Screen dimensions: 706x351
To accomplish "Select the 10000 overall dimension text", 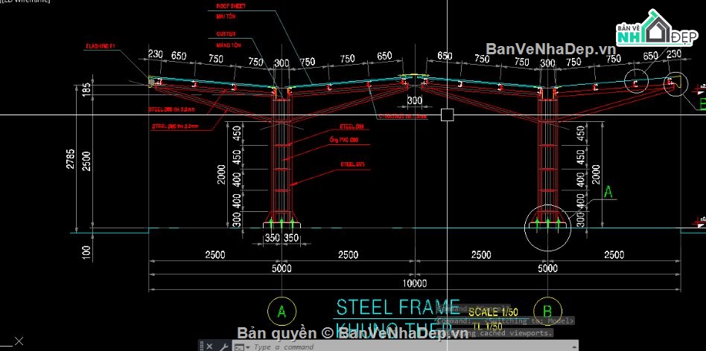I will pyautogui.click(x=415, y=283).
